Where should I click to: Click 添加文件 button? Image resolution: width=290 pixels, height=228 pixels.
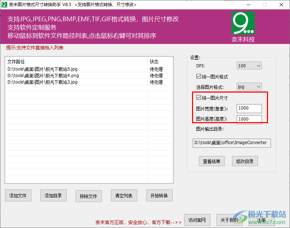[x=18, y=196]
